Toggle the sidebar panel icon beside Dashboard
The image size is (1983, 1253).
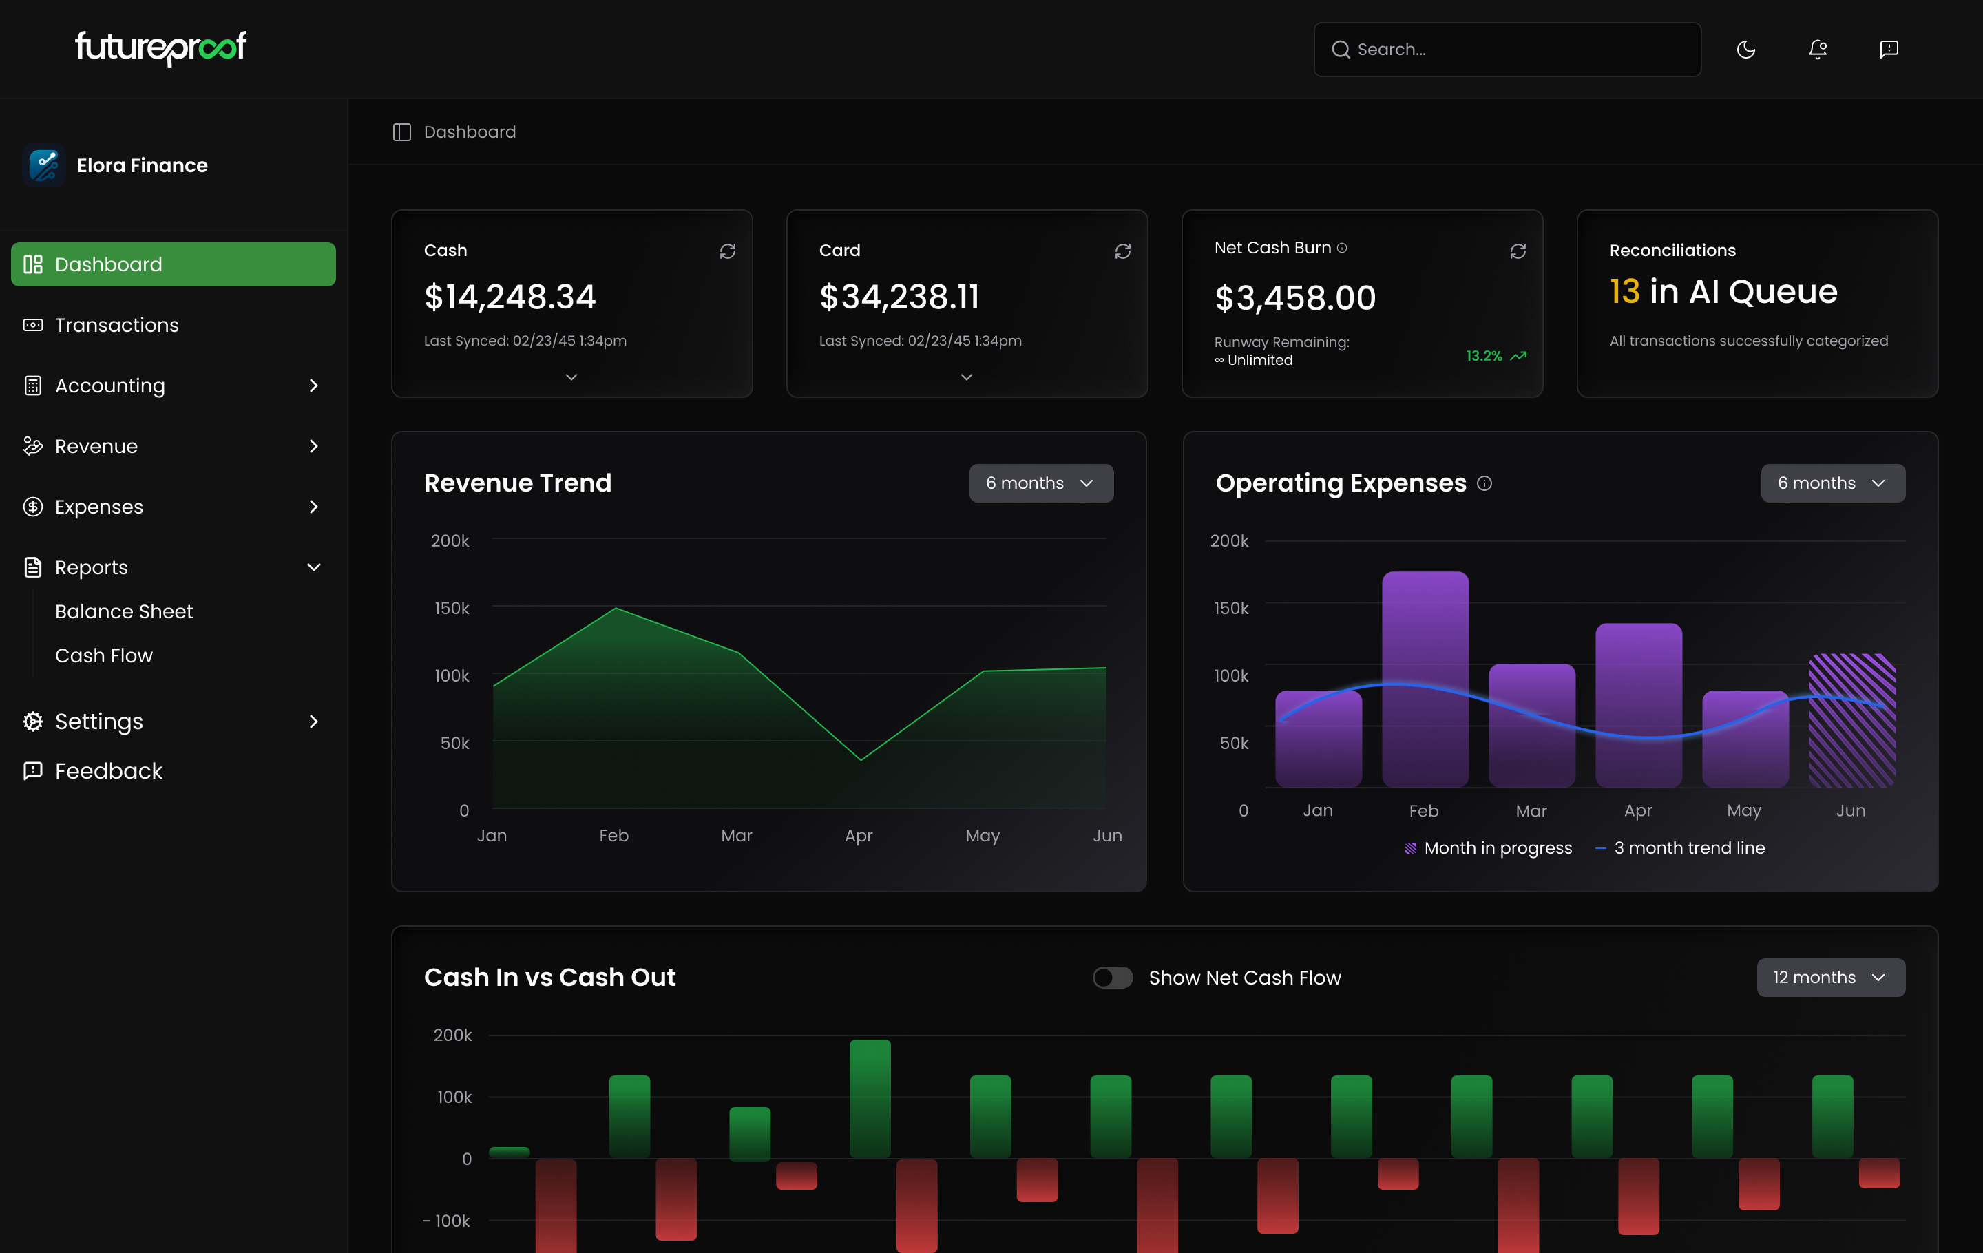click(x=402, y=133)
